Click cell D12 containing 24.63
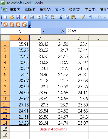The width and height of the screenshot is (108, 139). point(79,111)
